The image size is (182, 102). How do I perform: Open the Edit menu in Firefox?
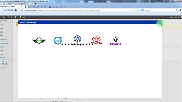pos(1,4)
